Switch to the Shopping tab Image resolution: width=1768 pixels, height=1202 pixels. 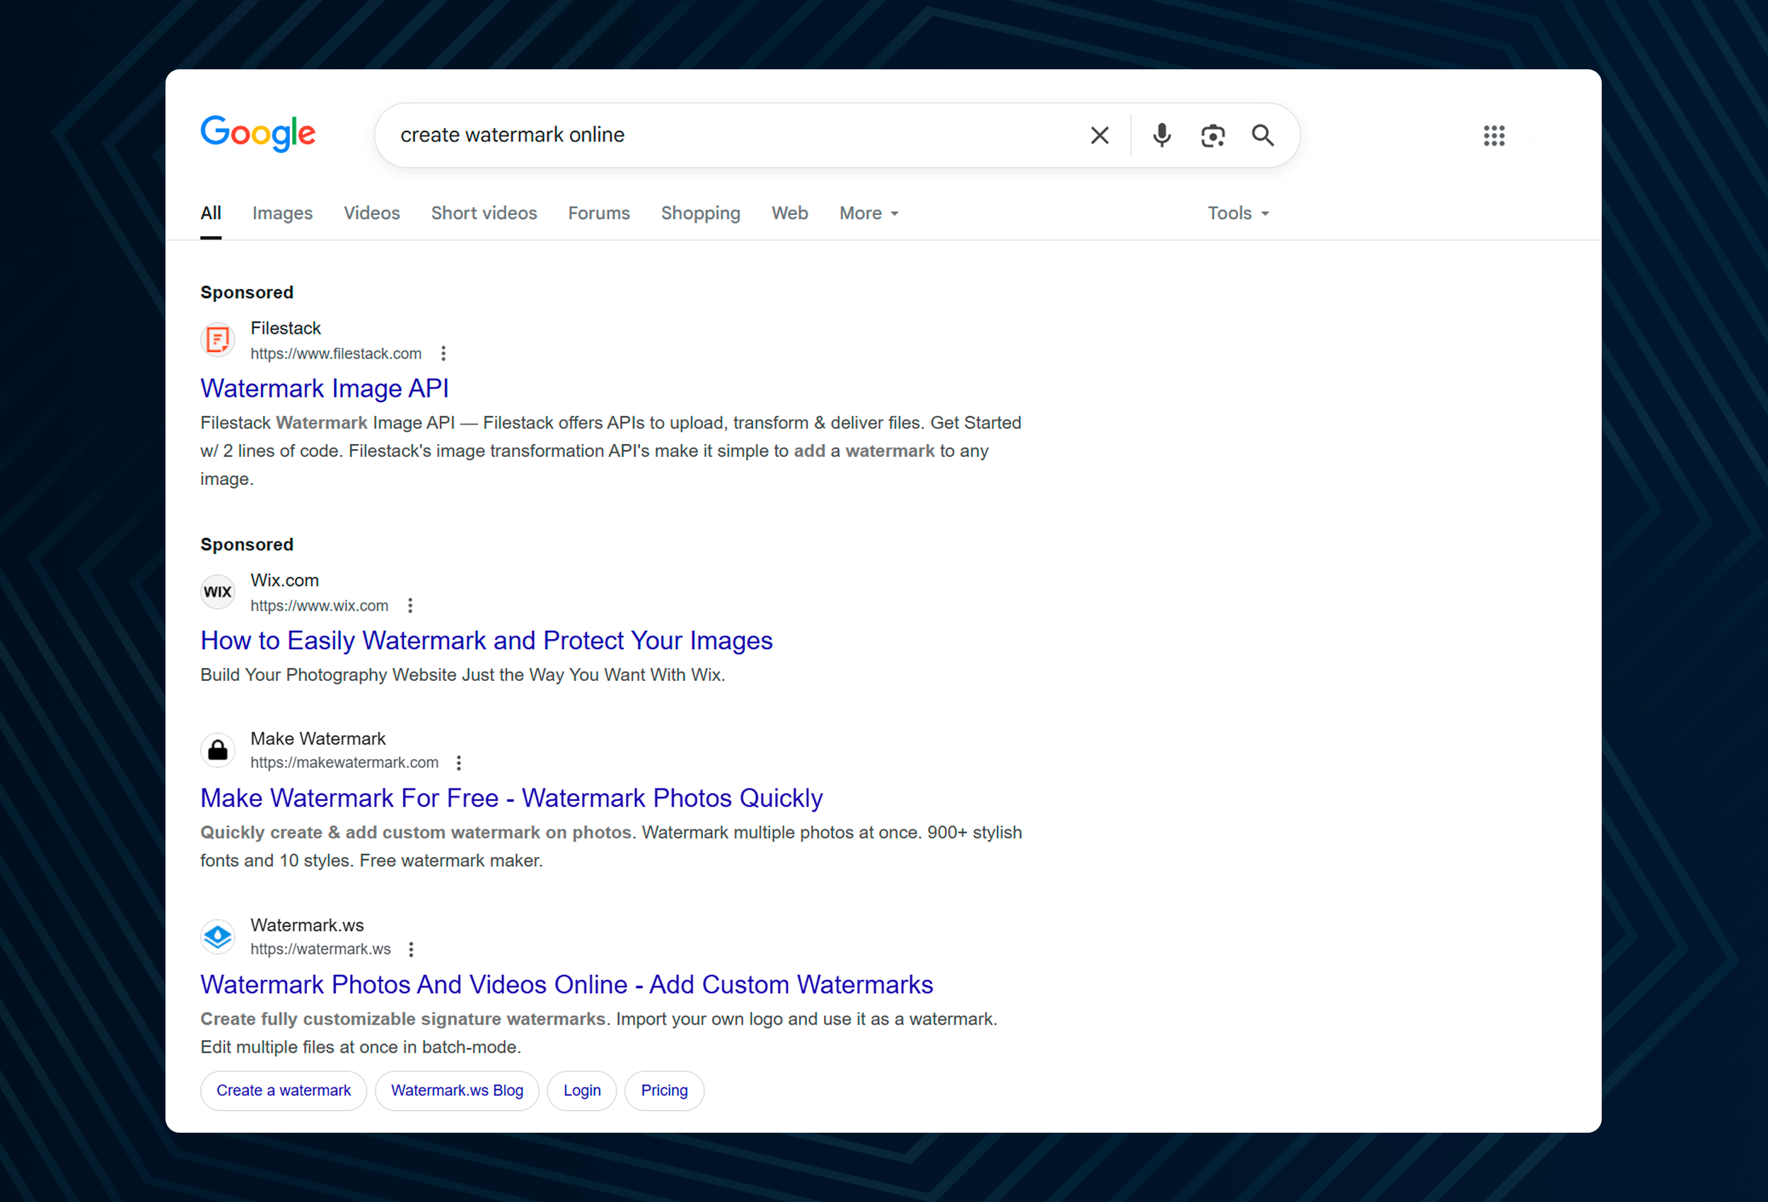click(701, 213)
